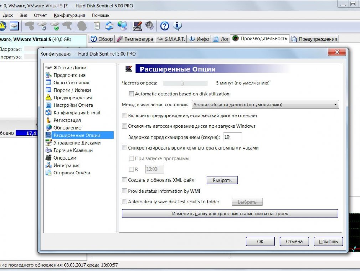Switch to the Температура tab
This screenshot has width=360, height=271.
pyautogui.click(x=135, y=39)
